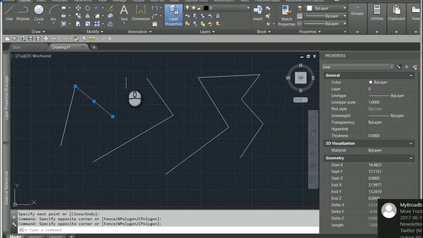The image size is (423, 238).
Task: Toggle layer lock padlock icon
Action: (x=199, y=8)
